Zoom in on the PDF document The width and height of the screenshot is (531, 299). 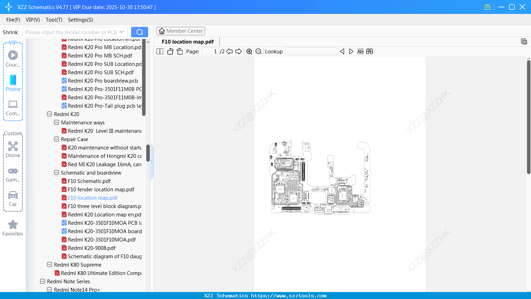[x=249, y=51]
